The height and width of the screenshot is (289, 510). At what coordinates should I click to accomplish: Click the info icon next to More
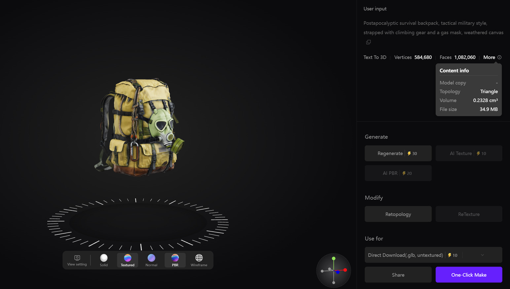(499, 57)
